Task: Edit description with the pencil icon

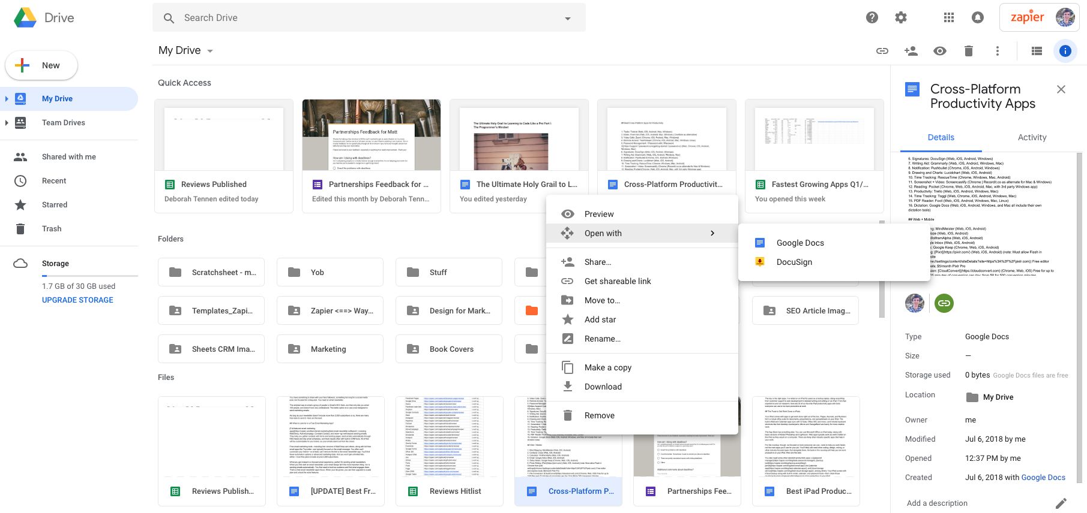Action: coord(1061,503)
